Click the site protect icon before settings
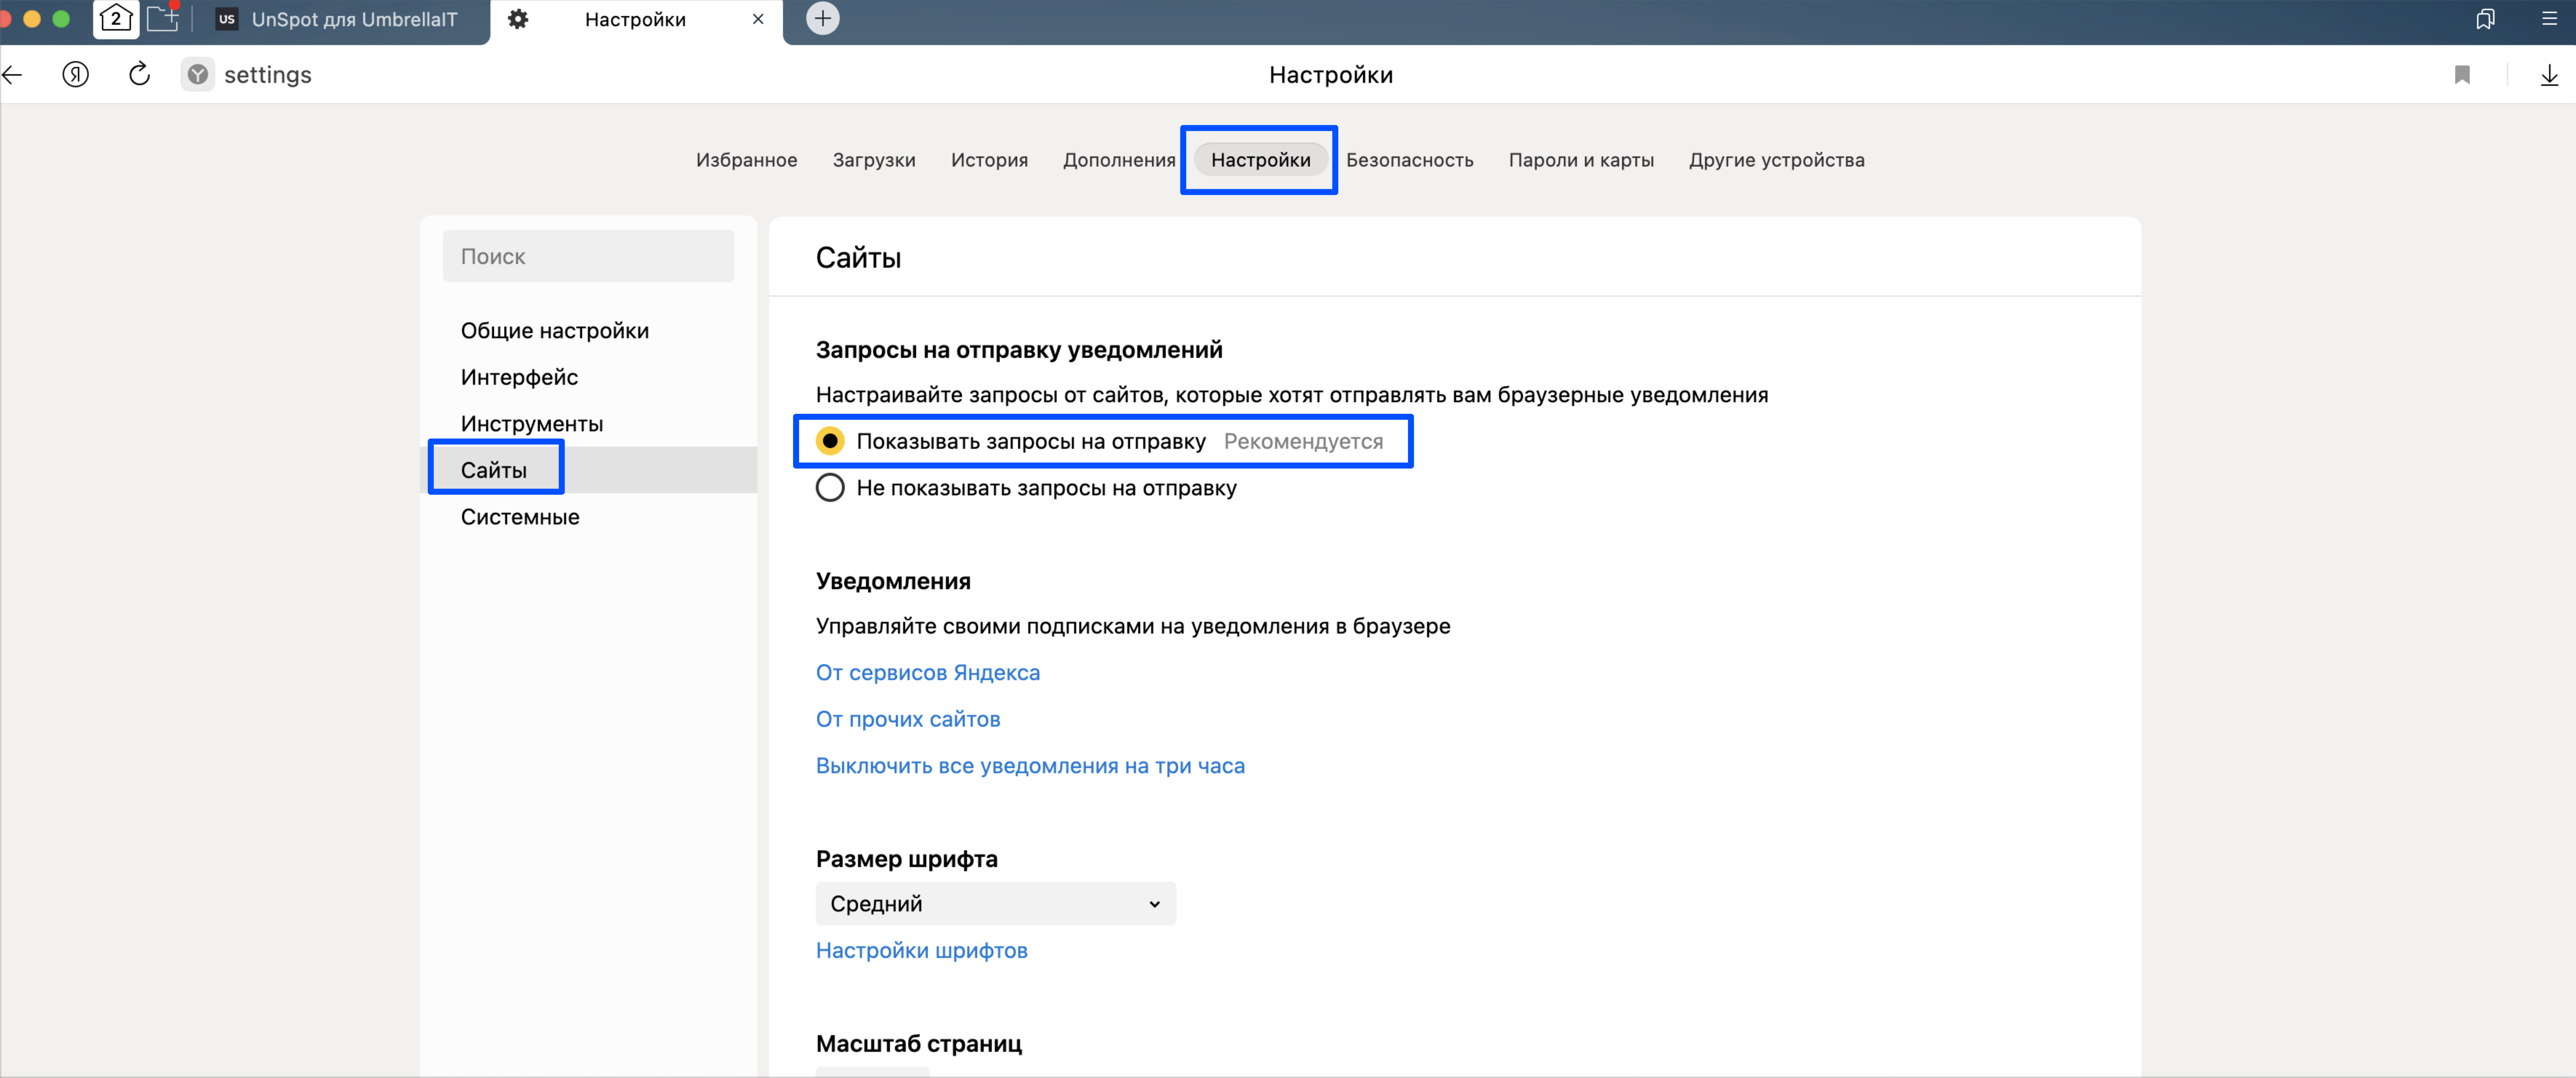The height and width of the screenshot is (1078, 2576). tap(198, 75)
